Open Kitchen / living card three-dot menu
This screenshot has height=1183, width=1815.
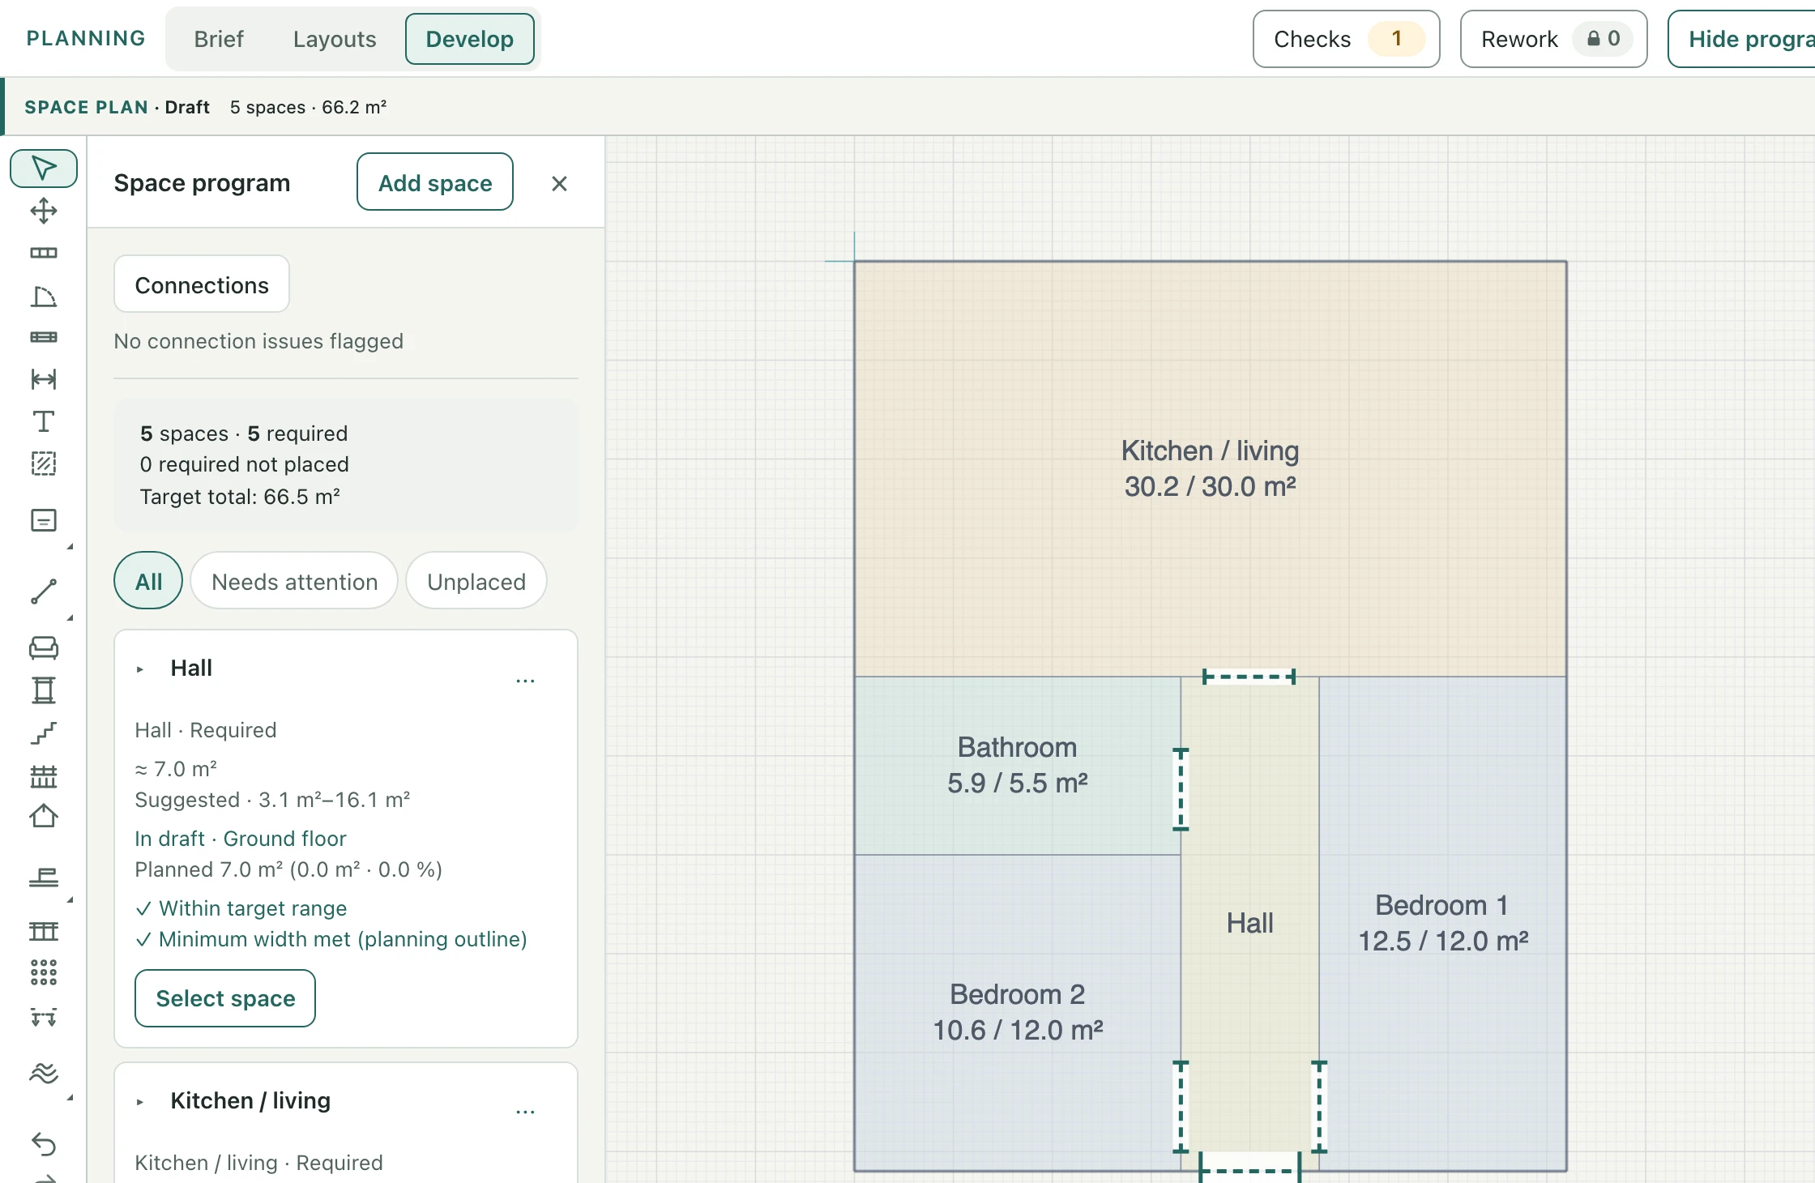[525, 1112]
